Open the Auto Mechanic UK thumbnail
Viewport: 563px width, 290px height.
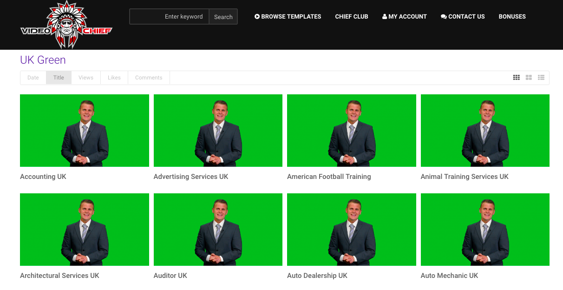[485, 230]
